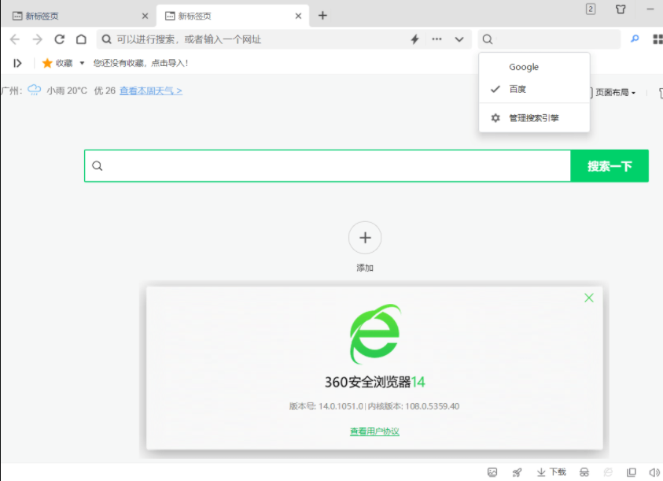
Task: Expand the bookmarks sidebar toggle
Action: point(17,63)
